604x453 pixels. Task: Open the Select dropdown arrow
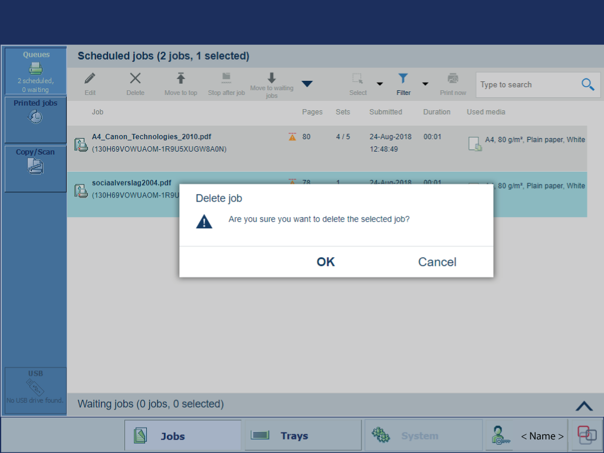(x=380, y=84)
